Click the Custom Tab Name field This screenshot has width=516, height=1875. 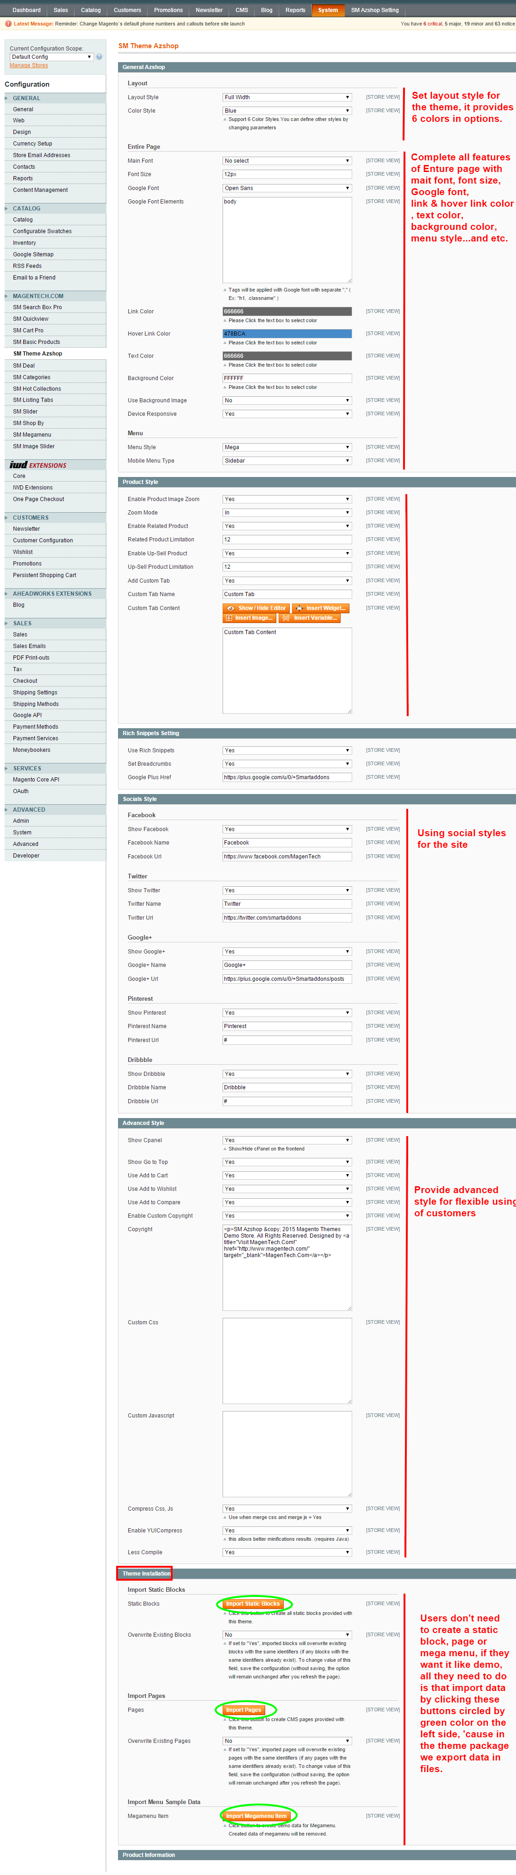pyautogui.click(x=287, y=594)
